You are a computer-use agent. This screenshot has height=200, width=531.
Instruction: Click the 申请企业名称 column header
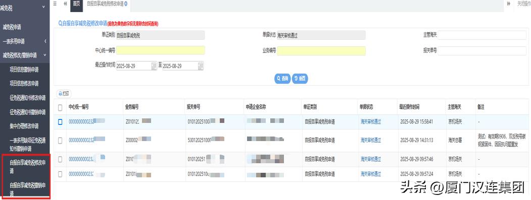pos(256,107)
